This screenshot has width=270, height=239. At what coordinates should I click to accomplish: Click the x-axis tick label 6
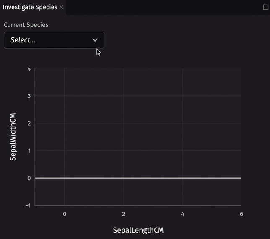point(241,214)
